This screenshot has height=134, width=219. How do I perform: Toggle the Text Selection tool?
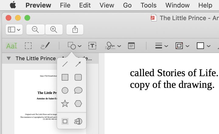(12, 46)
